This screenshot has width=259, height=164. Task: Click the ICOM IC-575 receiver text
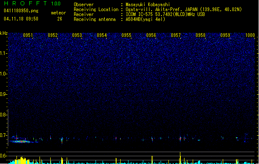coord(165,14)
